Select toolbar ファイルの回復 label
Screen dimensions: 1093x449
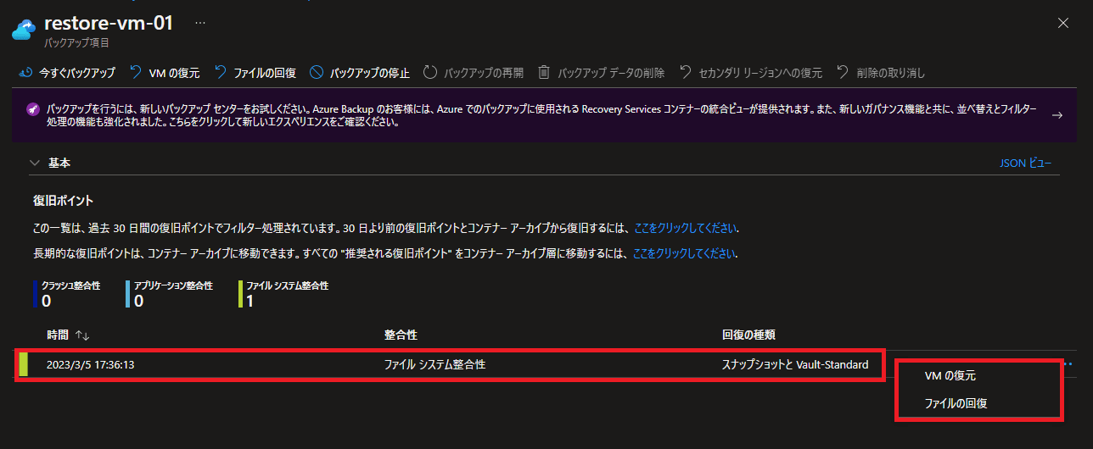tap(265, 73)
